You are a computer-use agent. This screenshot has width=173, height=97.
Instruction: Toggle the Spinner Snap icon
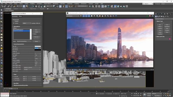tap(72, 6)
